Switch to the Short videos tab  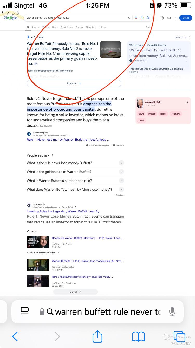click(x=67, y=27)
